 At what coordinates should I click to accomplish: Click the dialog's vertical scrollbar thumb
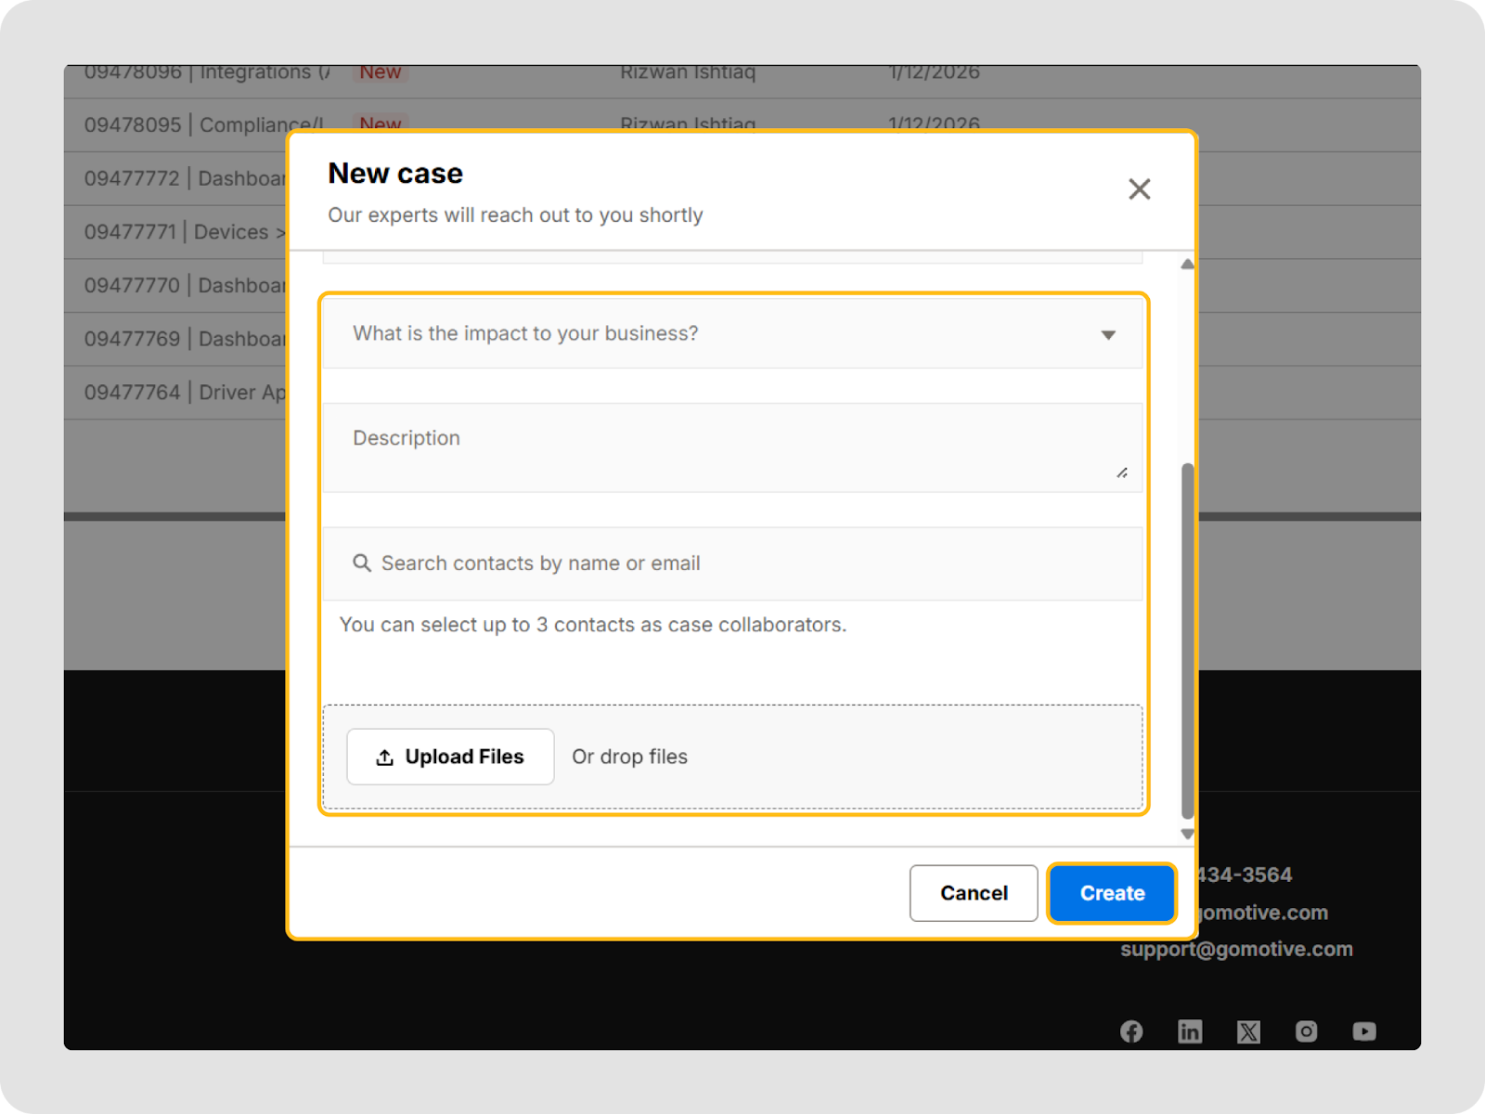pos(1187,641)
